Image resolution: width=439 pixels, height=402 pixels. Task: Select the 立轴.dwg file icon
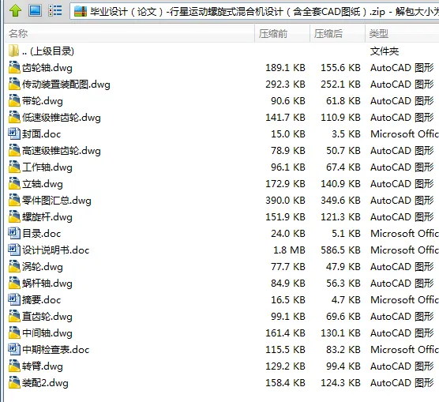[x=14, y=183]
